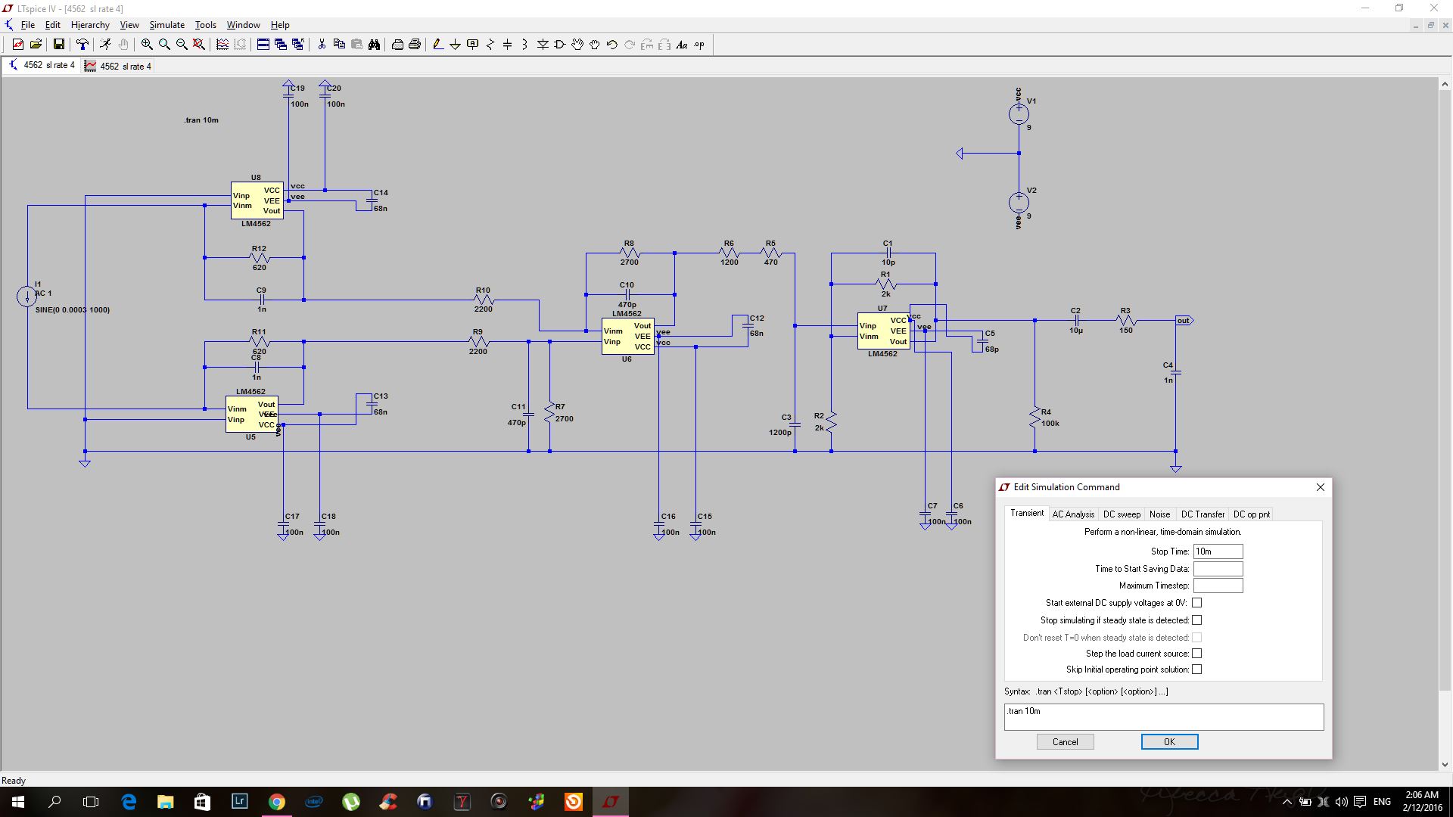Screen dimensions: 1453x817
Task: Save the schematic with the floppy disk icon
Action: click(x=59, y=45)
